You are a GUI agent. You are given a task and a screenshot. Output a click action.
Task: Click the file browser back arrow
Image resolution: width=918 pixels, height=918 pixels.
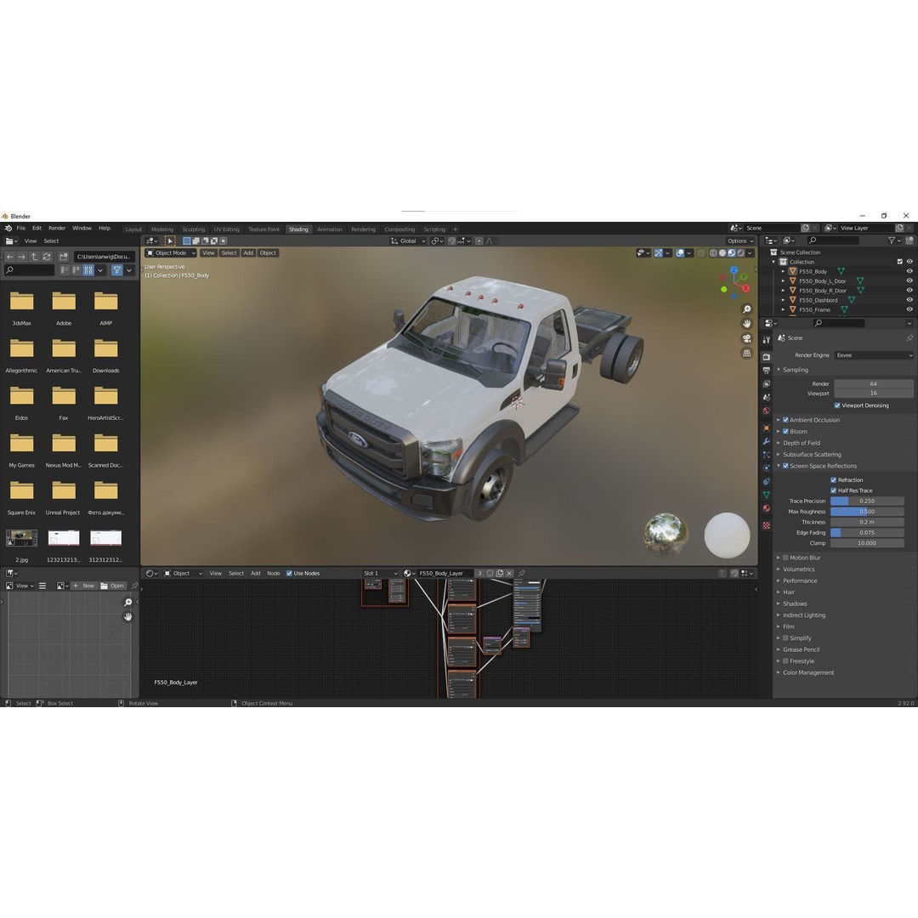coord(10,257)
